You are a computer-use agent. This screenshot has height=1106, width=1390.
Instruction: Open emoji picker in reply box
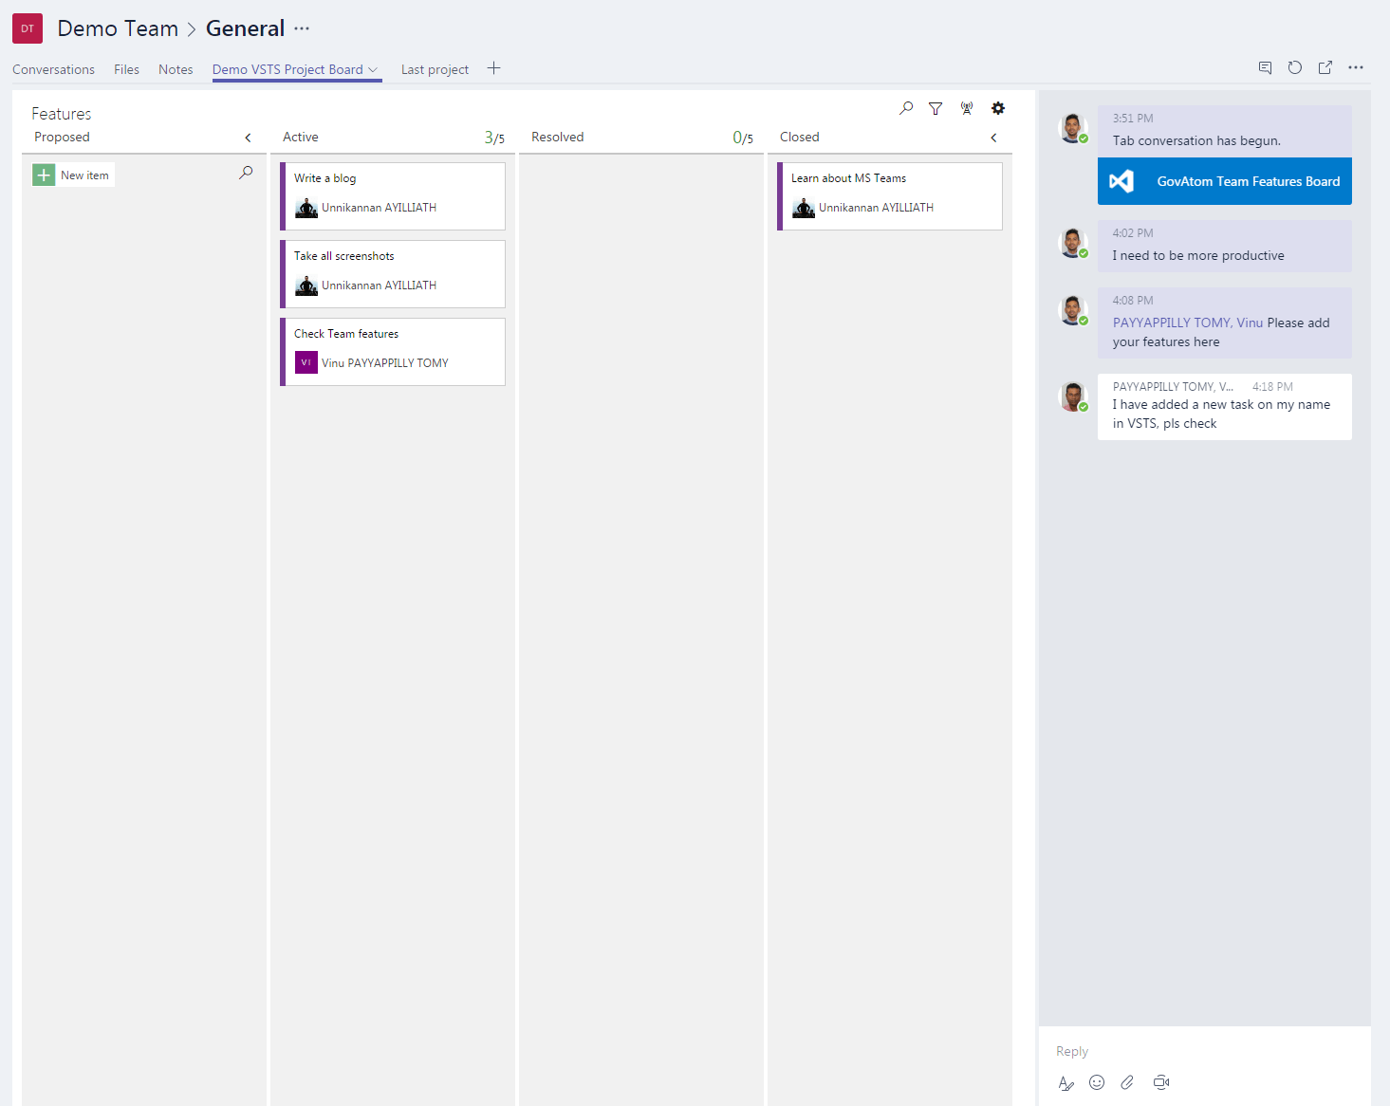click(x=1097, y=1082)
